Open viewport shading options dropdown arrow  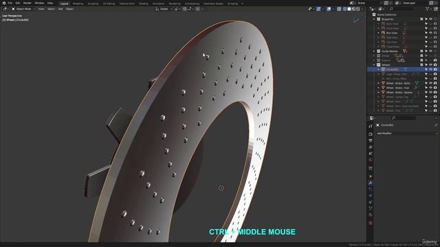pyautogui.click(x=362, y=9)
